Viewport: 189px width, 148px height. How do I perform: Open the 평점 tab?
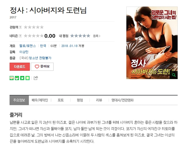[x=80, y=100]
